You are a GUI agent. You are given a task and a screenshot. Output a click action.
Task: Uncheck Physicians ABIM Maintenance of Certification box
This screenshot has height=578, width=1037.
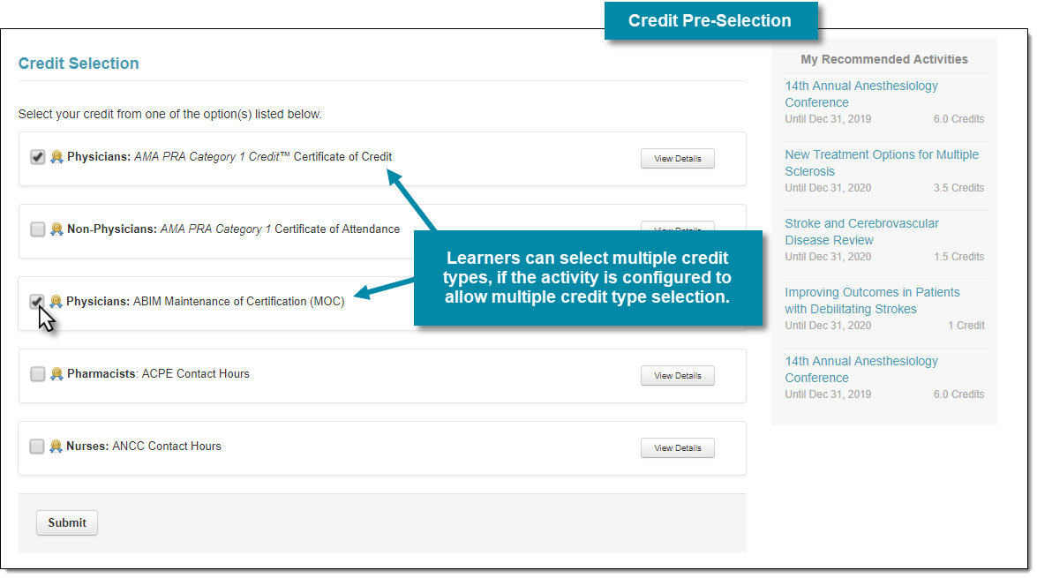click(x=37, y=302)
